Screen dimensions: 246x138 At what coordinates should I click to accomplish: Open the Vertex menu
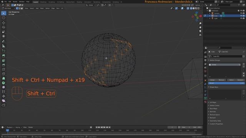point(48,8)
